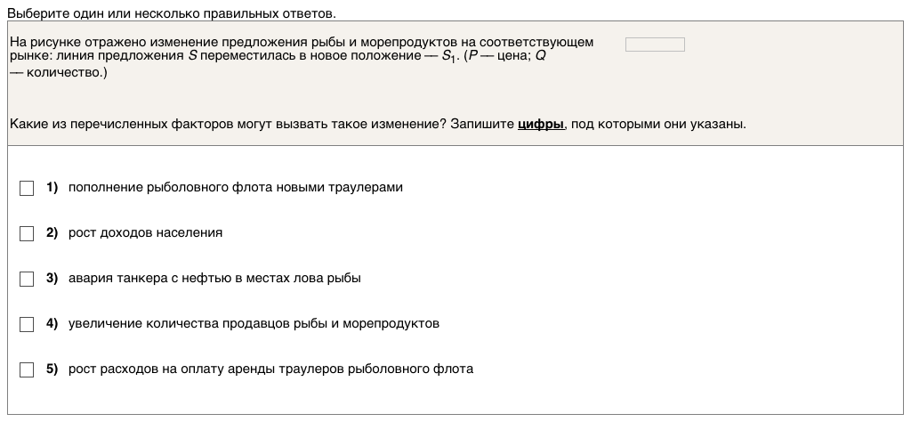The width and height of the screenshot is (911, 422).
Task: Click the answer text "пополнение рыболовного флота новыми траулерами"
Action: tap(236, 187)
